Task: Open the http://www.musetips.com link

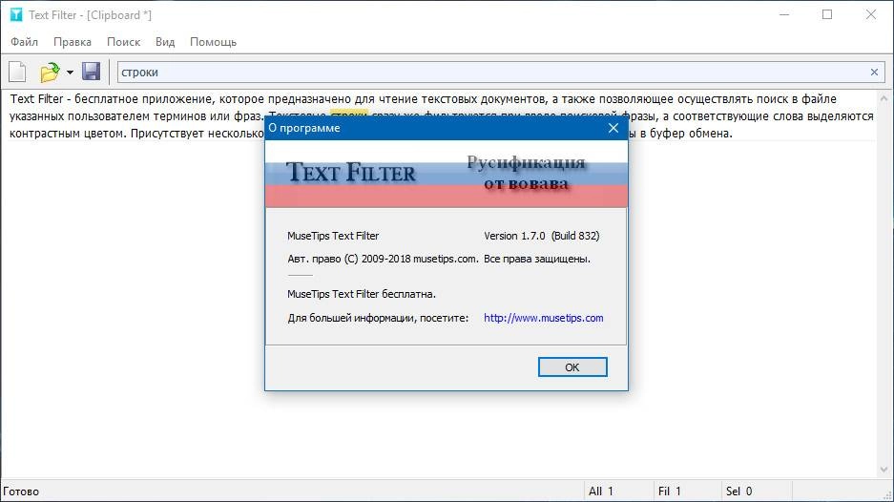Action: 543,318
